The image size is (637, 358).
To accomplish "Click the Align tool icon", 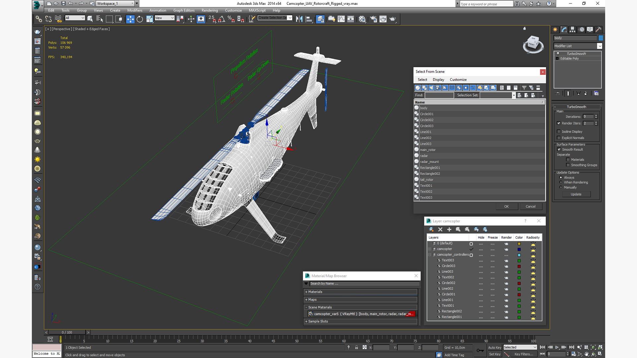I will tap(309, 19).
